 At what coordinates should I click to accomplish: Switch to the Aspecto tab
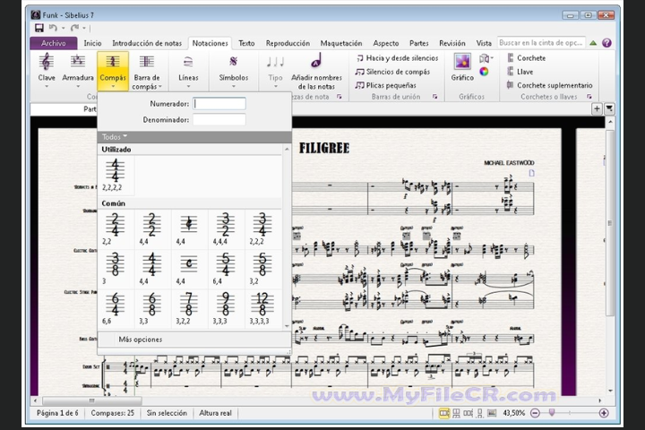pos(386,43)
